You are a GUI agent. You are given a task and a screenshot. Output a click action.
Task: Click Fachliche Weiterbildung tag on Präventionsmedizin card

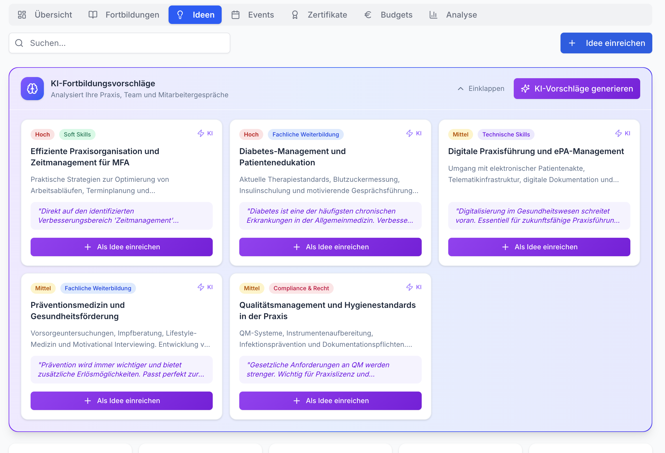tap(98, 288)
